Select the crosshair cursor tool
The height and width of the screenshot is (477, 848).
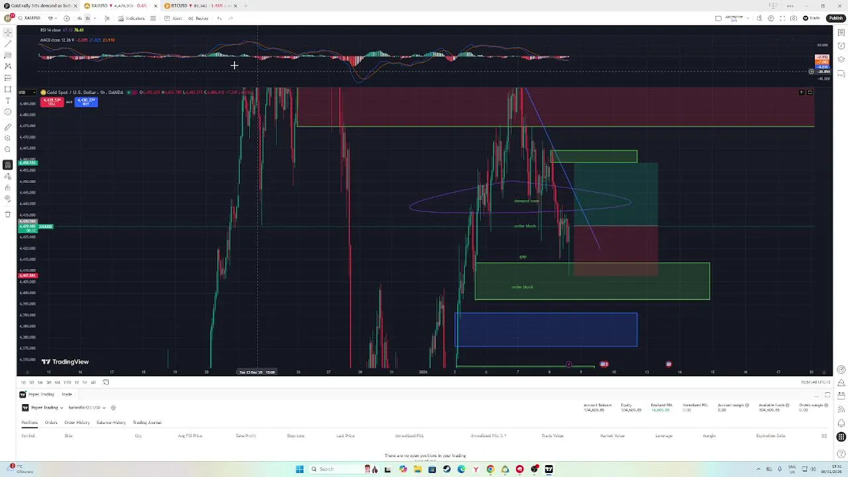[x=8, y=32]
